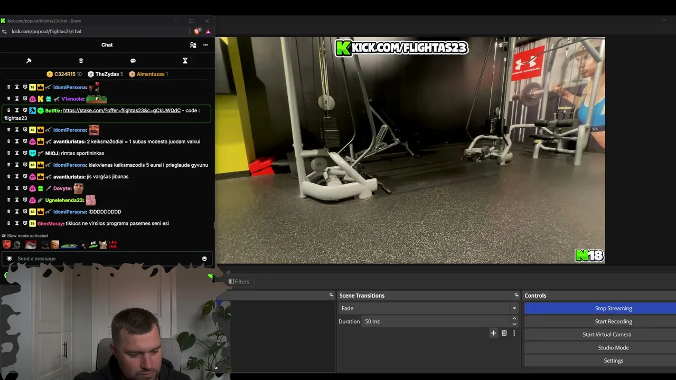
Task: Select second gifter TheZydas
Action: pyautogui.click(x=106, y=74)
